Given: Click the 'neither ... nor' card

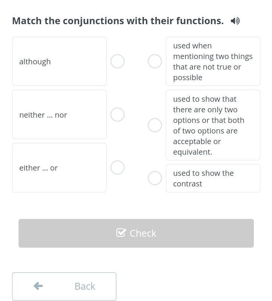Looking at the screenshot, I should 59,115.
